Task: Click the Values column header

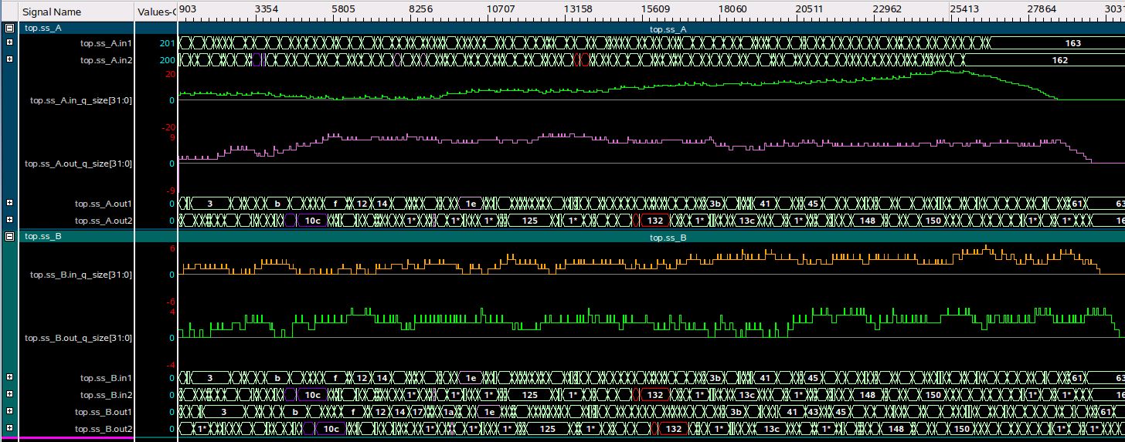Action: [x=156, y=12]
